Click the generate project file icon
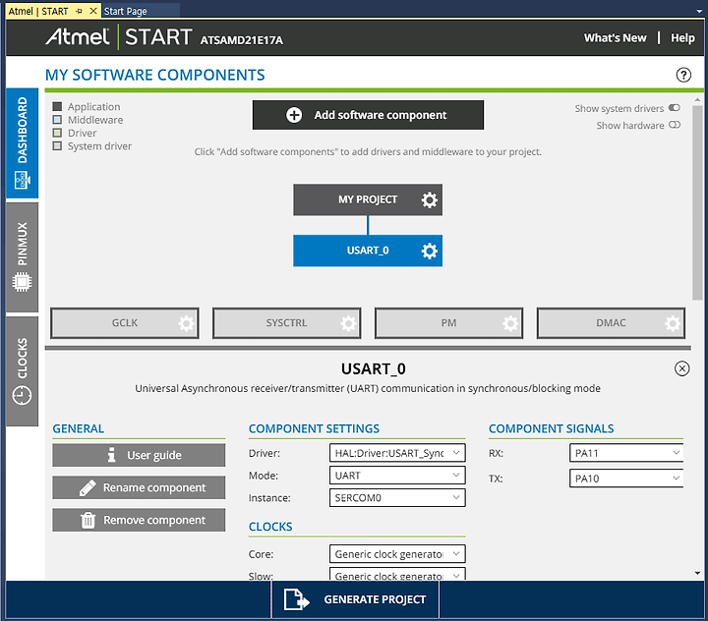Viewport: 708px width, 621px height. click(296, 599)
